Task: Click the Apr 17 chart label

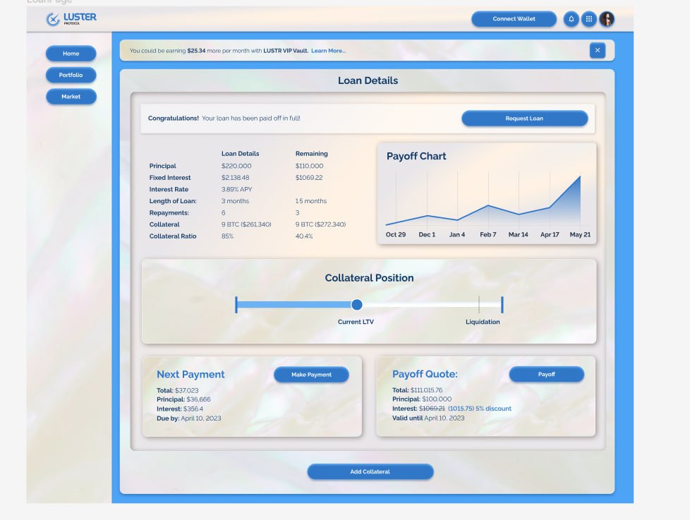Action: click(x=550, y=234)
